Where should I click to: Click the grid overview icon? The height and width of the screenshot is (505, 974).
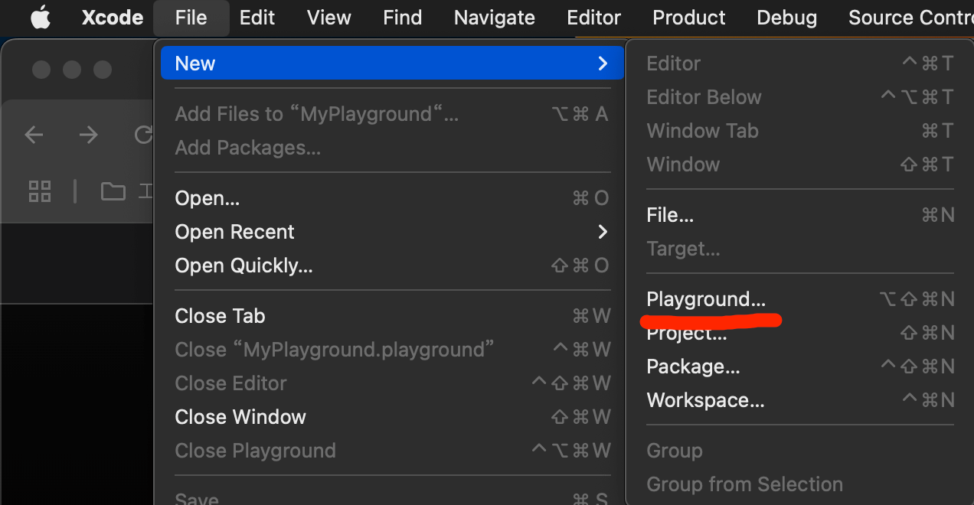pos(40,191)
